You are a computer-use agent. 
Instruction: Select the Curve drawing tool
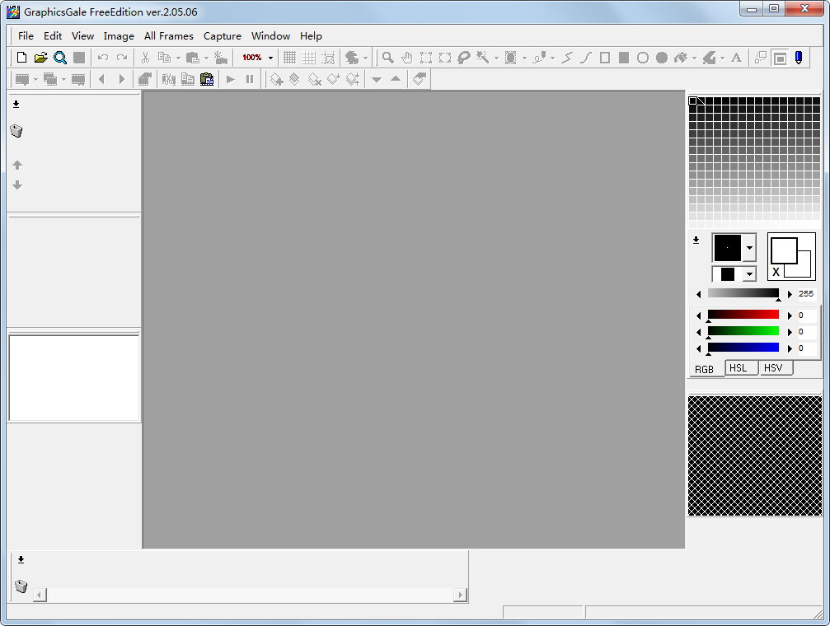pos(585,58)
